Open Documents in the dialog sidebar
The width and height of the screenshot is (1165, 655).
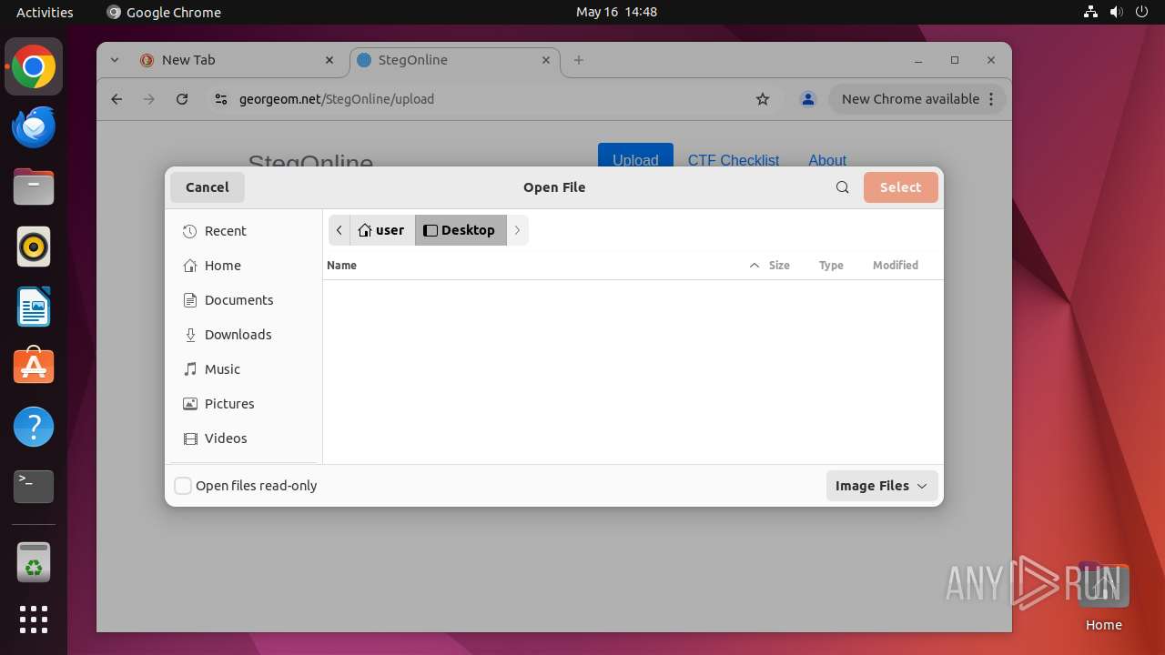(243, 300)
